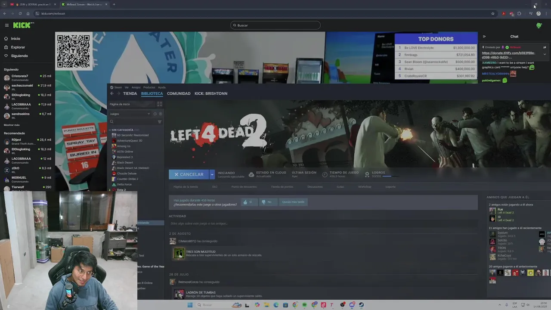Open the Windows Start button
Image resolution: width=551 pixels, height=310 pixels.
click(190, 305)
